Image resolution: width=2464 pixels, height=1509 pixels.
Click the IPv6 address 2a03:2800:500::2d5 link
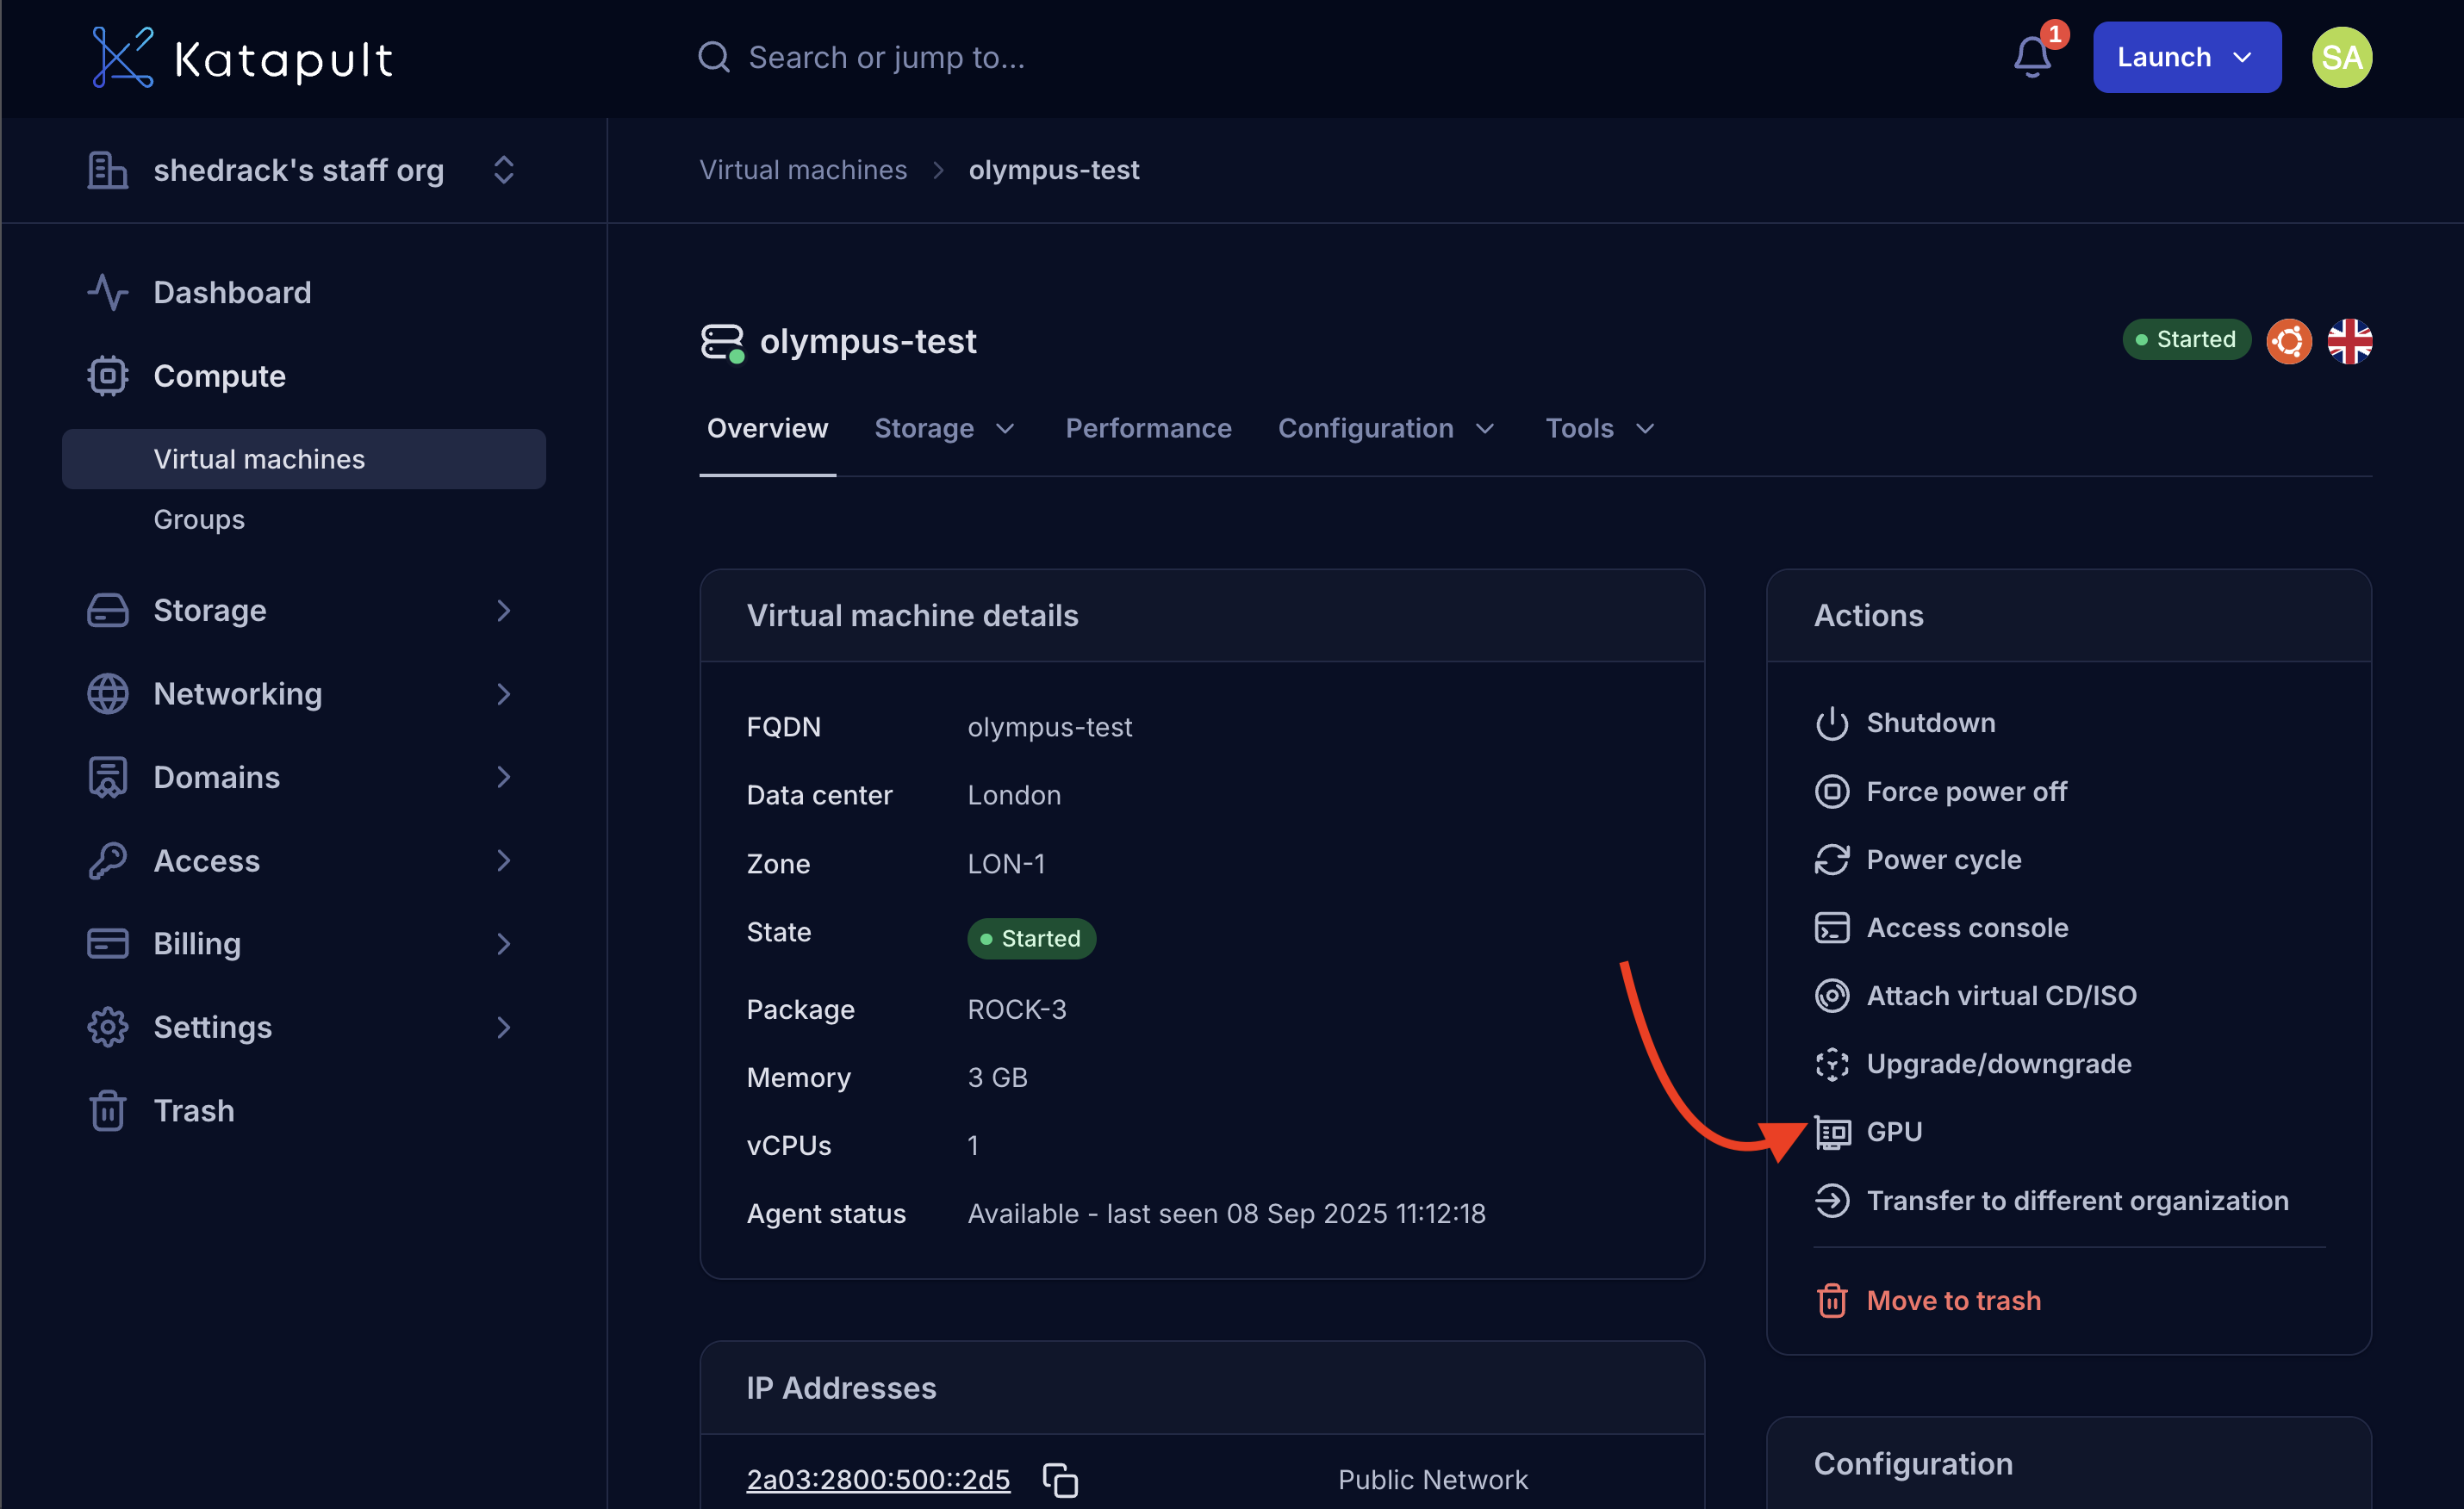pyautogui.click(x=878, y=1479)
